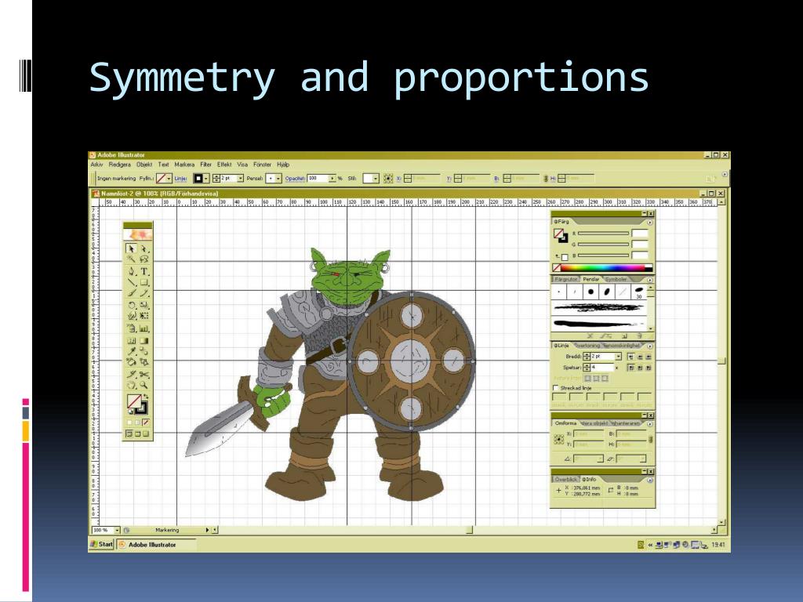Select the Zoom magnifier tool

tap(144, 385)
